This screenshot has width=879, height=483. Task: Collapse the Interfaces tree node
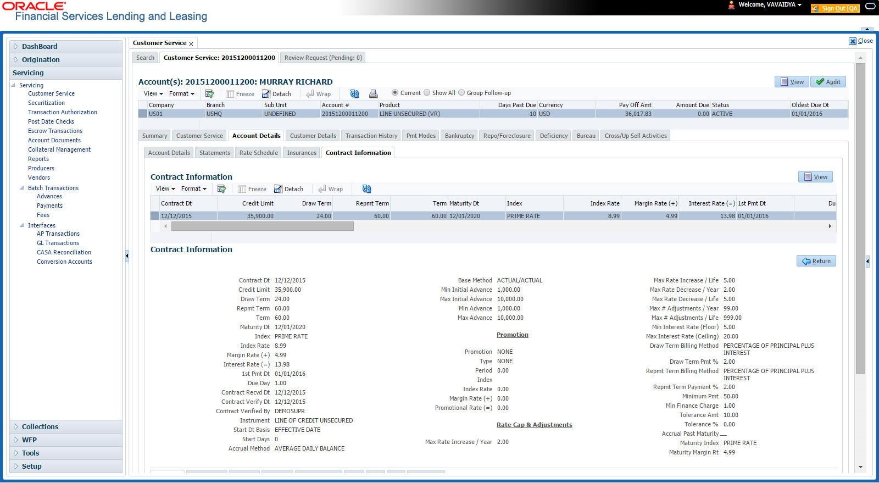click(x=22, y=225)
